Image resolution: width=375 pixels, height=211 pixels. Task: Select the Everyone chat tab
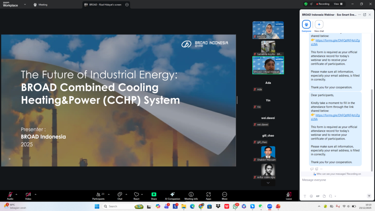306,25
